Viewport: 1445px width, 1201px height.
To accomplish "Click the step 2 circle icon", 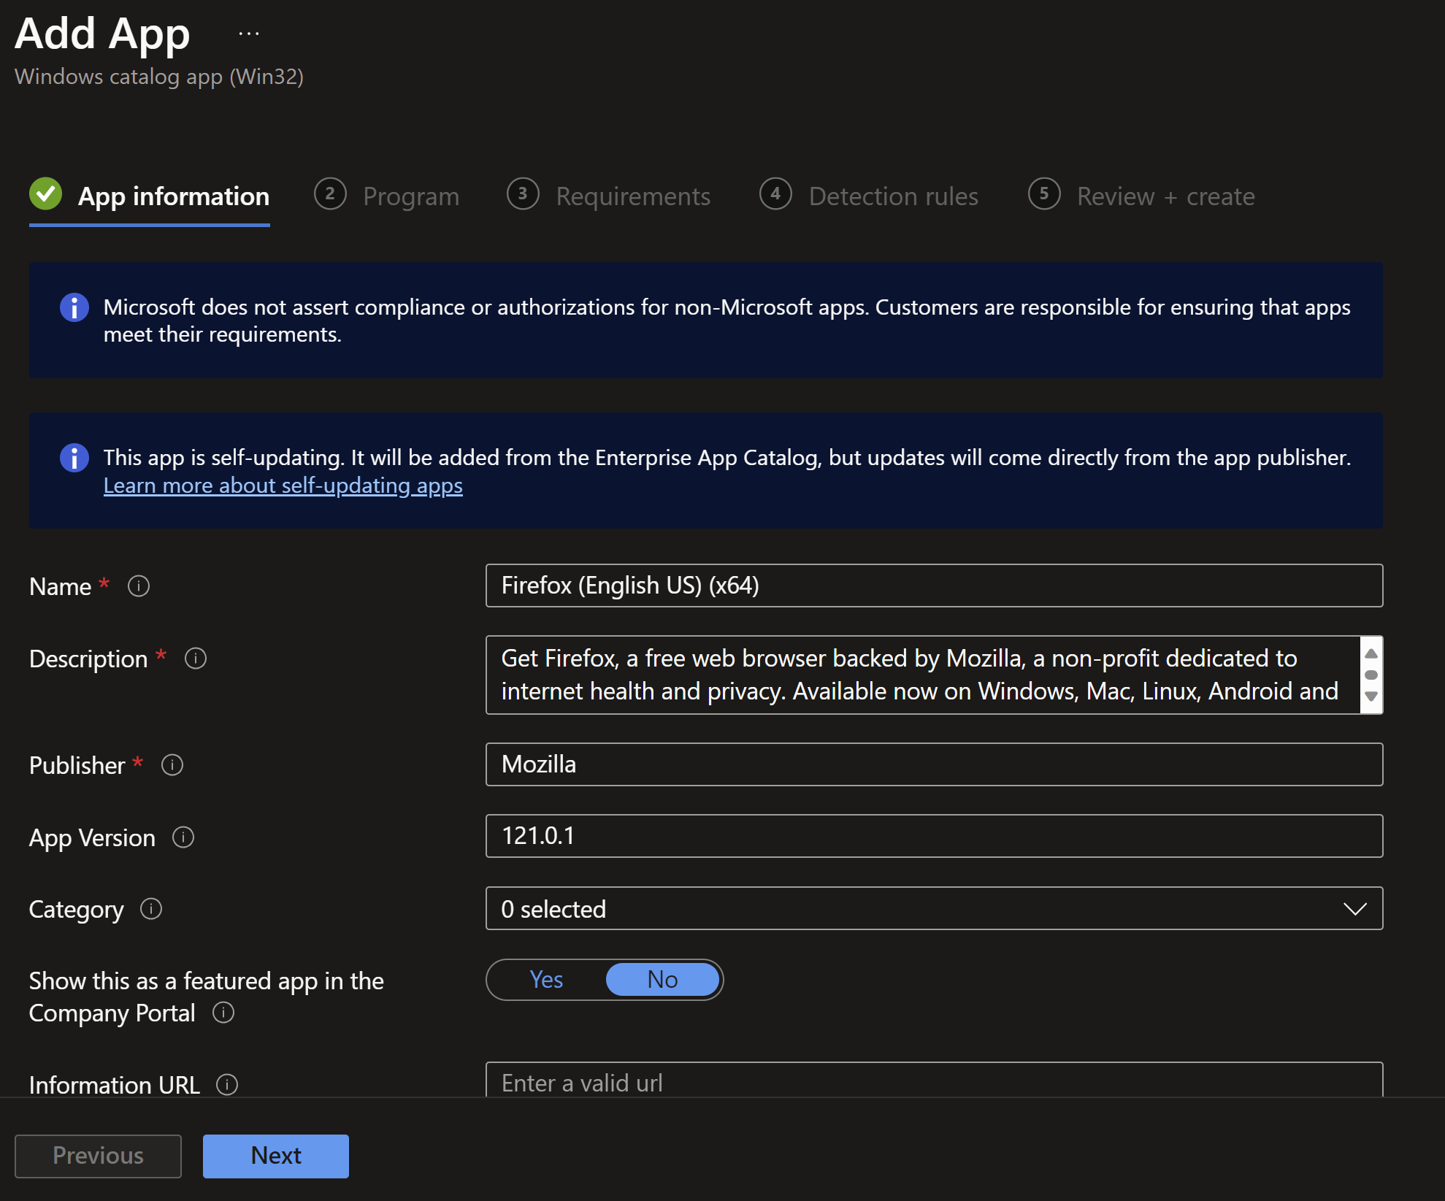I will [330, 194].
